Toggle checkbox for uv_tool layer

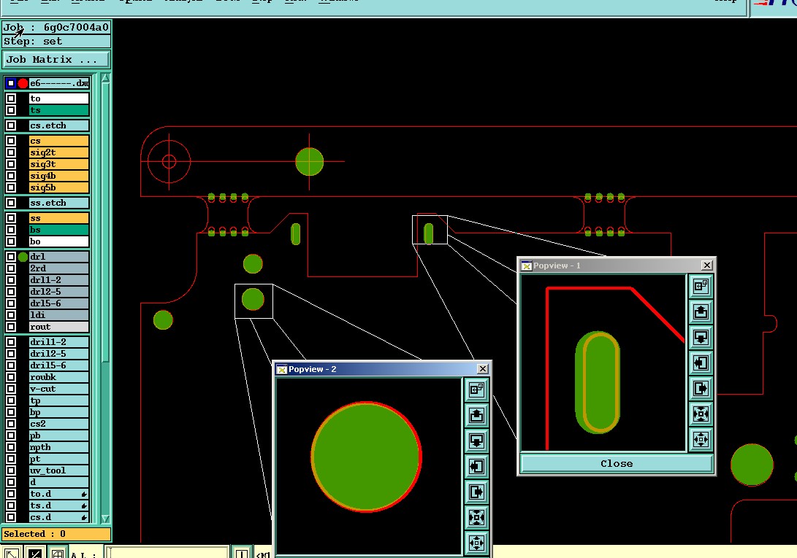click(x=11, y=470)
